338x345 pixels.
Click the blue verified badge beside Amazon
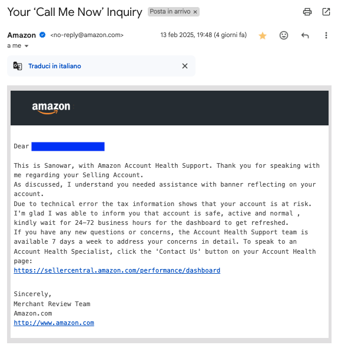42,35
